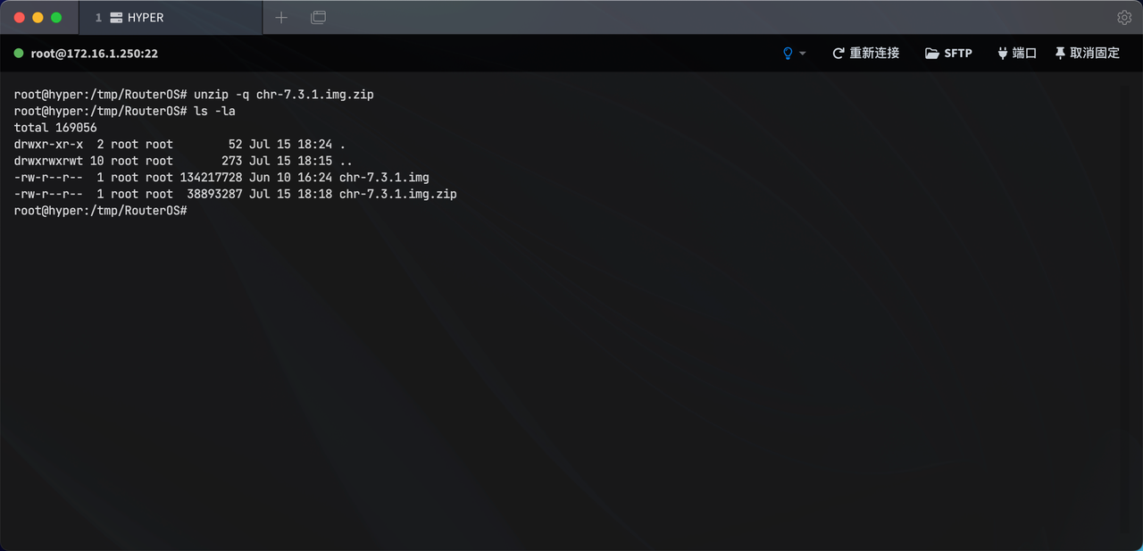1143x551 pixels.
Task: Unpin the toolbar with 取消固定
Action: tap(1087, 54)
